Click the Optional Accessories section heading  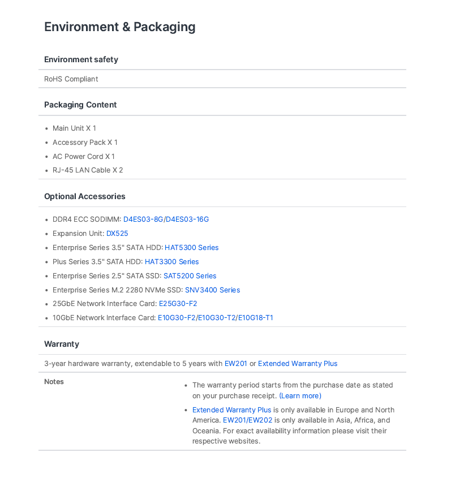(x=85, y=196)
